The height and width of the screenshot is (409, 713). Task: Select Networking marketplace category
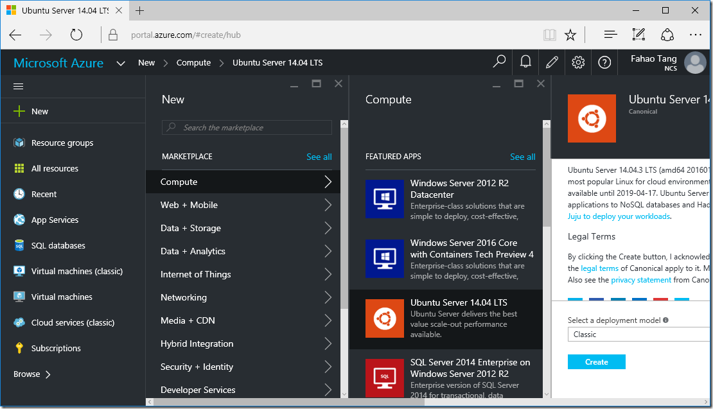243,297
